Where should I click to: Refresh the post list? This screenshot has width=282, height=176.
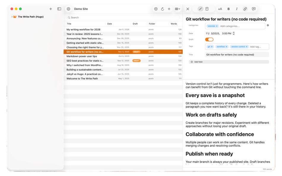point(162,9)
